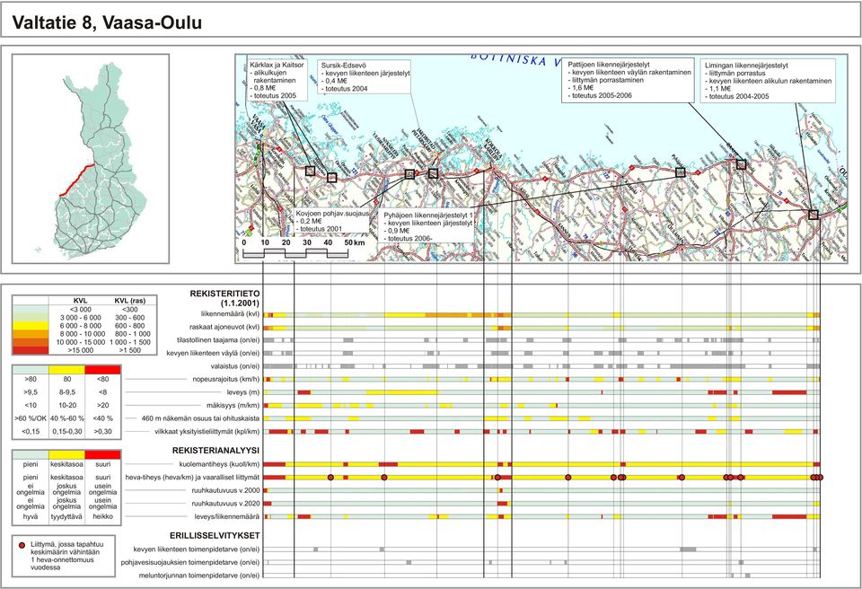The height and width of the screenshot is (589, 862).
Task: Select the "REKISTERIANALYYSI" section heading
Action: pos(216,451)
